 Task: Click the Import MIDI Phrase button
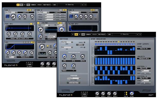[74, 83]
